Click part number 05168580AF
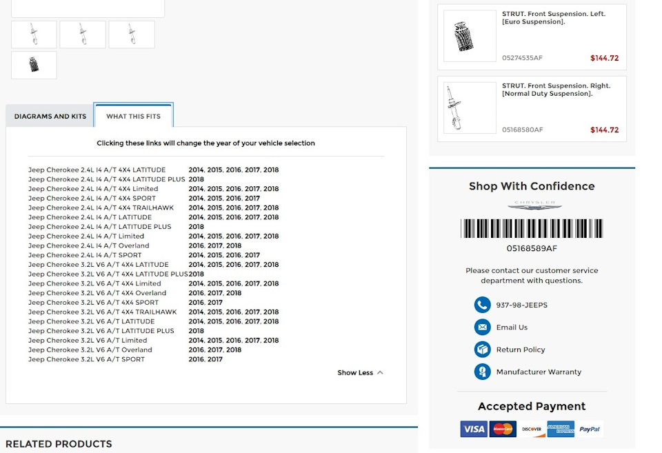 tap(523, 130)
